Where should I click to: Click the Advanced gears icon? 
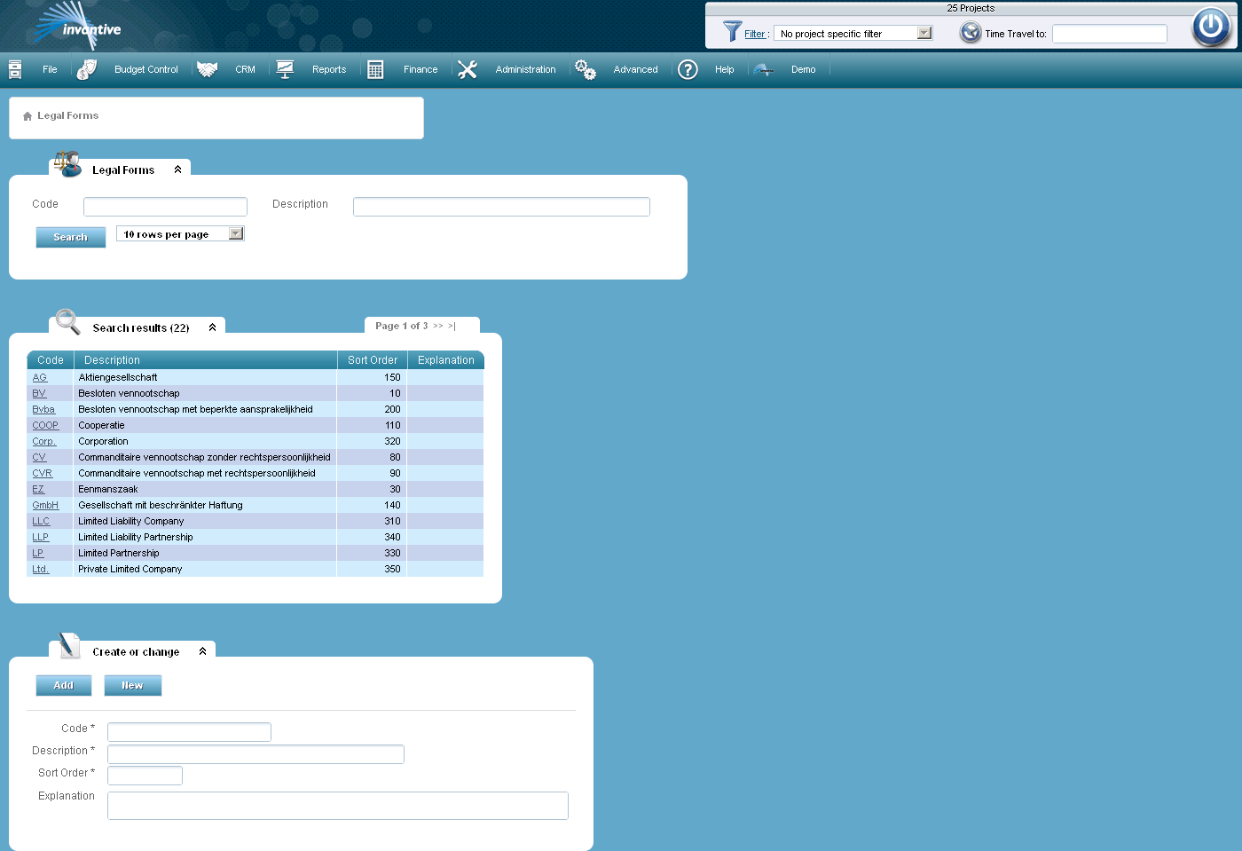click(x=586, y=69)
